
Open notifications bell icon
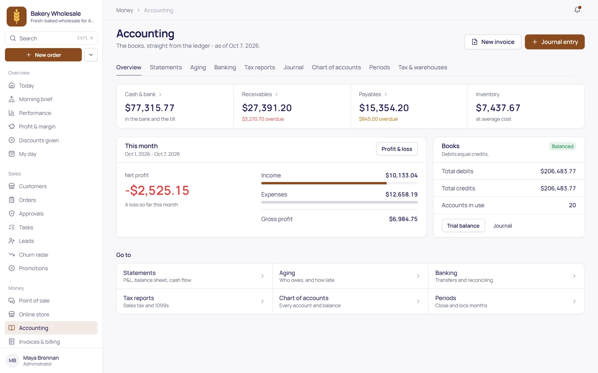tap(577, 10)
